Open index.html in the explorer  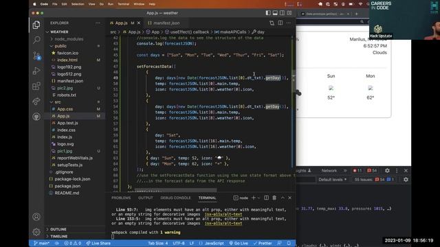67,60
